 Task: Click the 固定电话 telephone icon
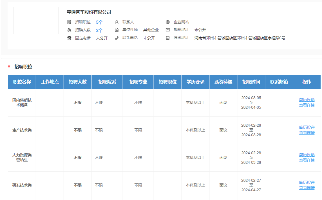(69, 38)
